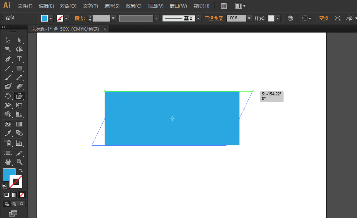357x218 pixels.
Task: Select the Lasso tool
Action: click(x=19, y=49)
